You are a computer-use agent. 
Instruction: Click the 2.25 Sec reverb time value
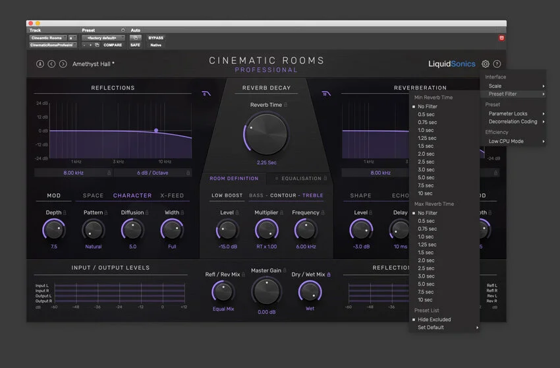[266, 162]
